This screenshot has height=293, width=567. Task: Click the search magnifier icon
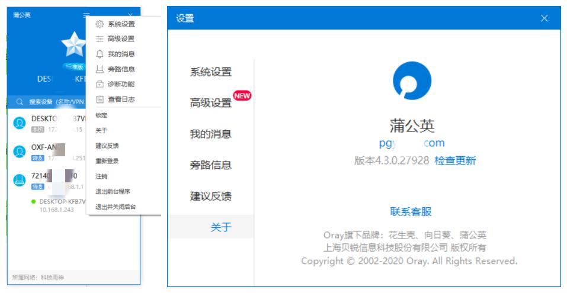[20, 102]
